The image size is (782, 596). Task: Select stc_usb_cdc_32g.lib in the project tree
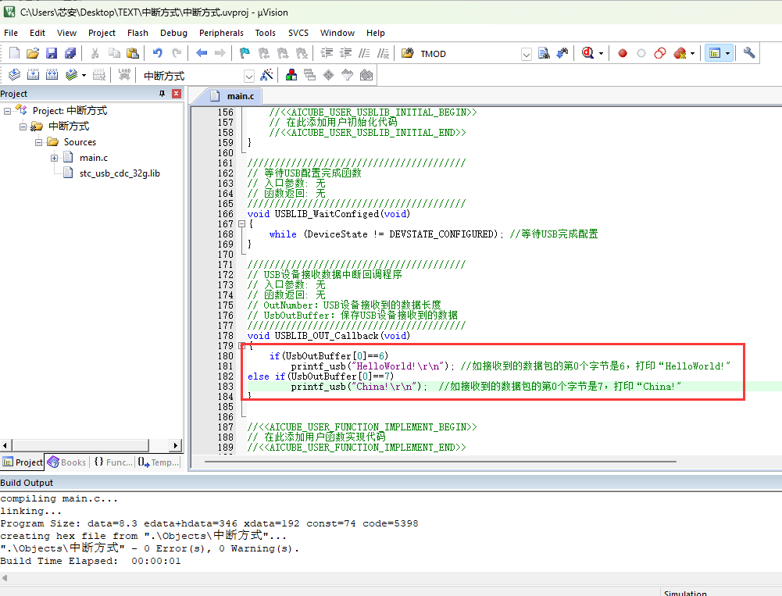coord(120,173)
